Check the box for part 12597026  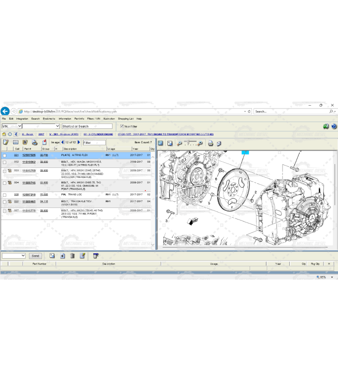click(x=5, y=155)
